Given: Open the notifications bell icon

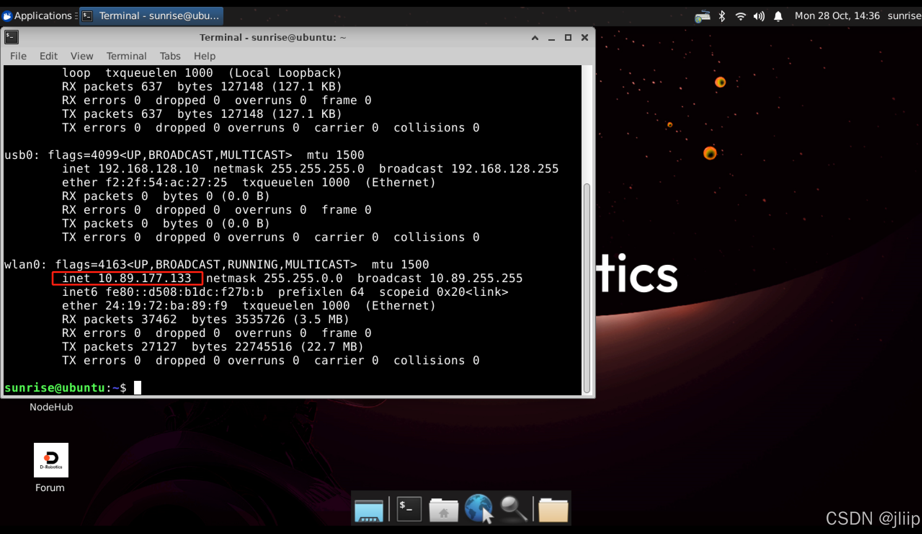Looking at the screenshot, I should coord(778,16).
